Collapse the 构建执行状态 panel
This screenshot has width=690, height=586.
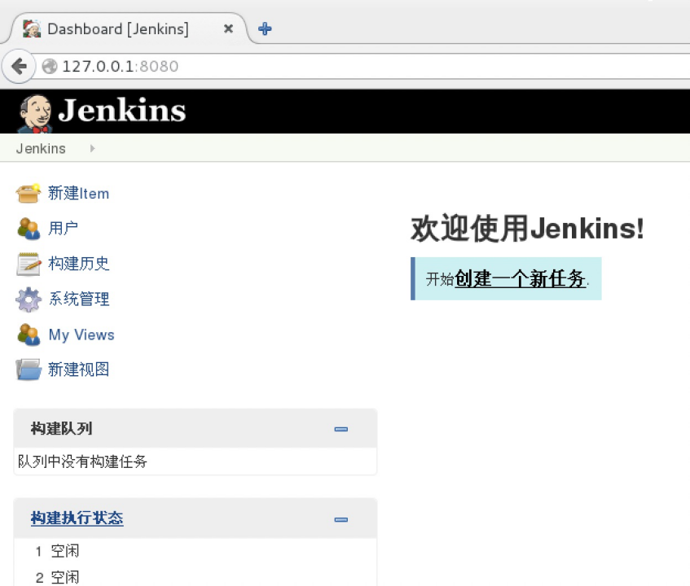pyautogui.click(x=341, y=519)
